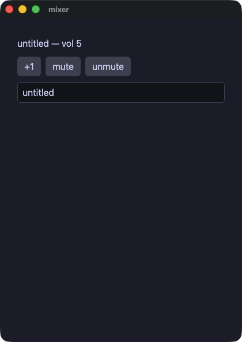Viewport: 242px width, 342px height.
Task: Click the +1 button
Action: (29, 66)
